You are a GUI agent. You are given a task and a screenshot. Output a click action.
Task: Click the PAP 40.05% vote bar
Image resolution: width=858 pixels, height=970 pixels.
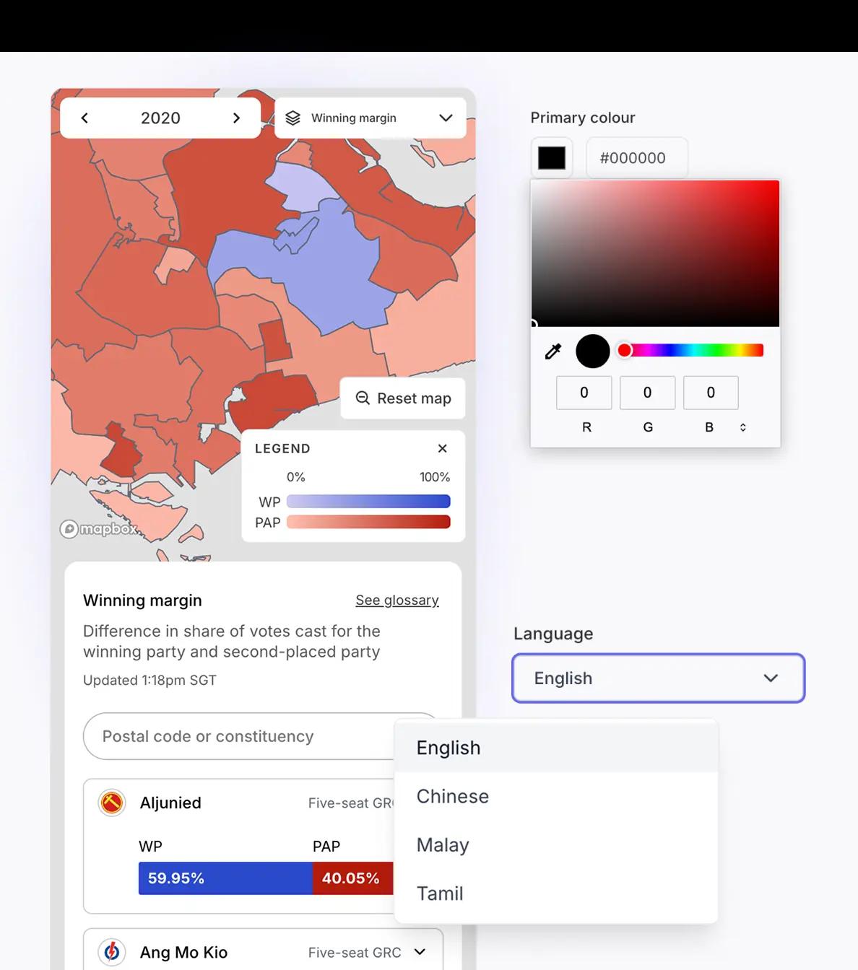pos(353,878)
